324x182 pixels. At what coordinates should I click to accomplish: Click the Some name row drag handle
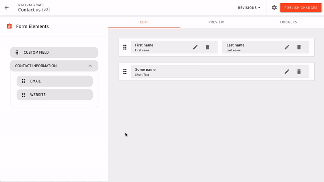click(x=125, y=72)
